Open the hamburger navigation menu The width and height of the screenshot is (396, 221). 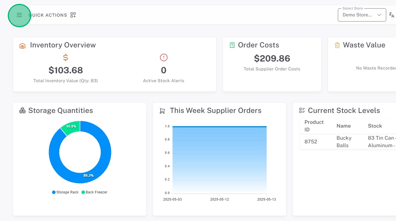coord(19,15)
